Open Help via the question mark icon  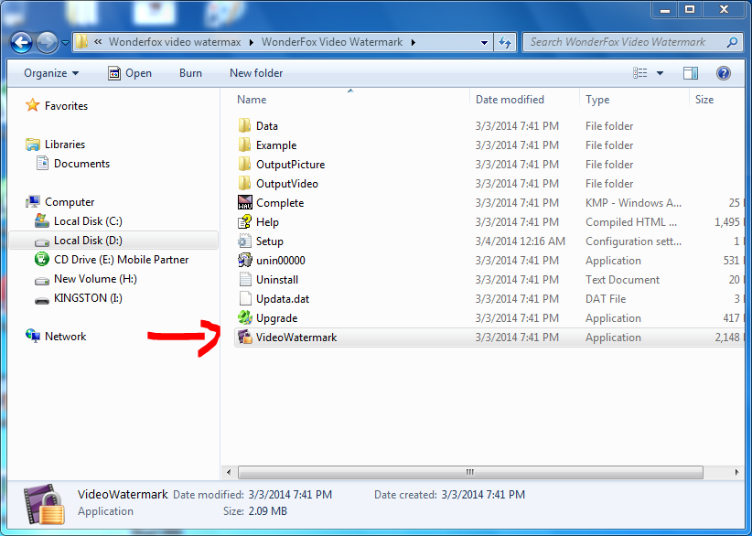pyautogui.click(x=724, y=73)
